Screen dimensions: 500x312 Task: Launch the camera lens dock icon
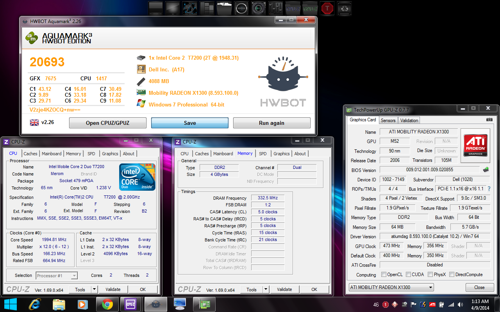coord(259,8)
